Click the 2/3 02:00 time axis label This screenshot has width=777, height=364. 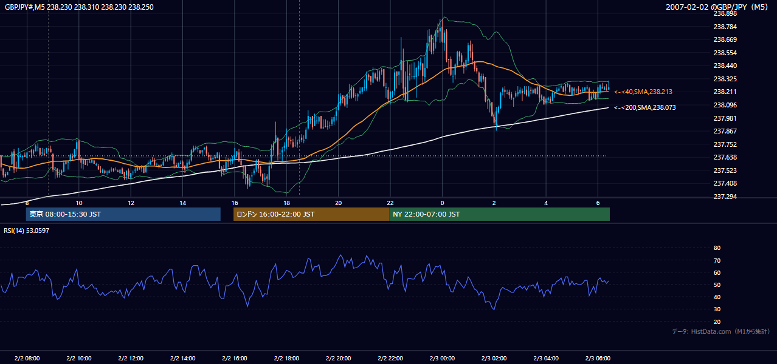[494, 358]
